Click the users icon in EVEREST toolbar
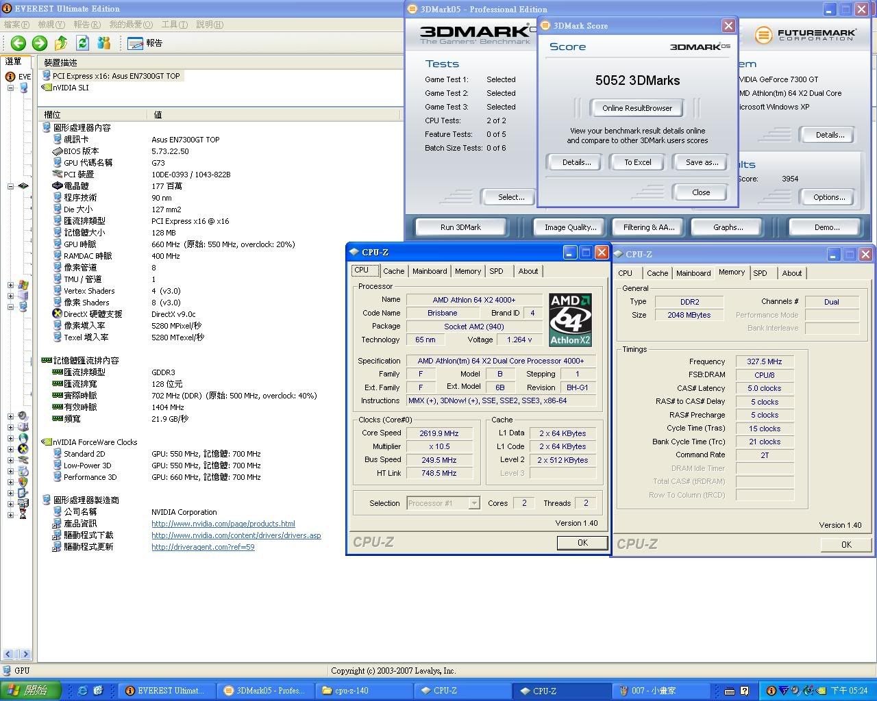The image size is (877, 701). pos(104,43)
